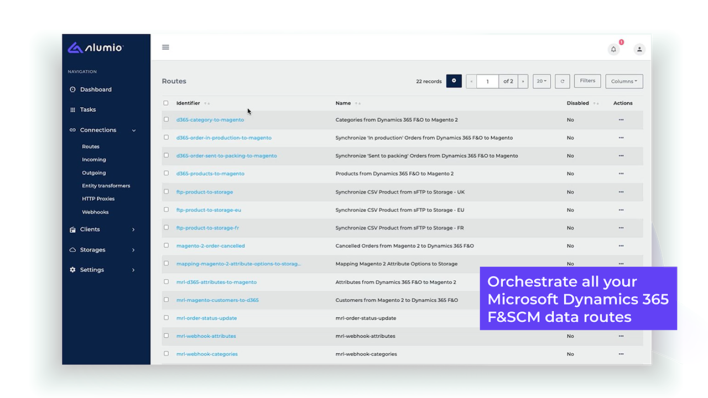Go to Webhooks in the sidebar
The image size is (708, 398).
[x=95, y=212]
